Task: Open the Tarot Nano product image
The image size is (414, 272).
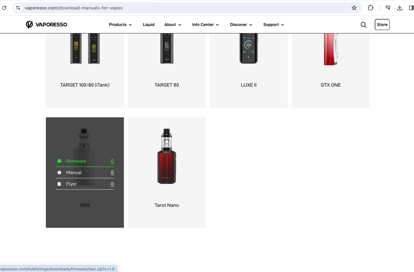Action: 167,156
